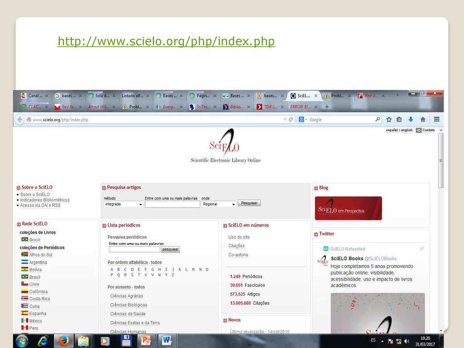Click the volume speaker tray icon
464x348 pixels.
click(x=407, y=341)
